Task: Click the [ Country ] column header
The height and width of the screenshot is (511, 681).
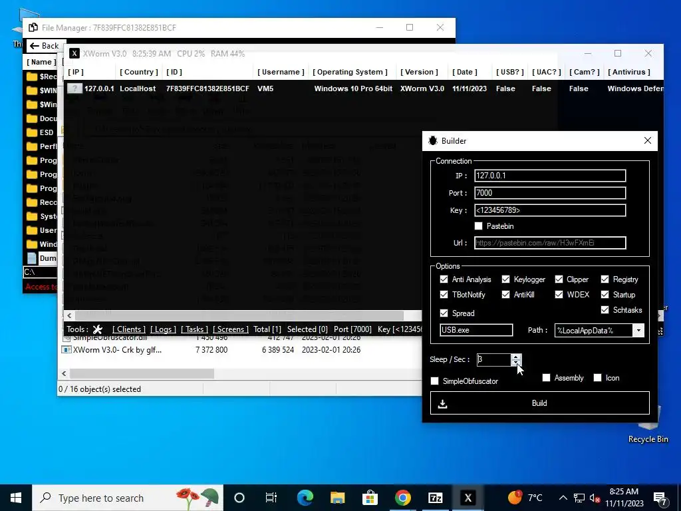Action: [x=139, y=72]
